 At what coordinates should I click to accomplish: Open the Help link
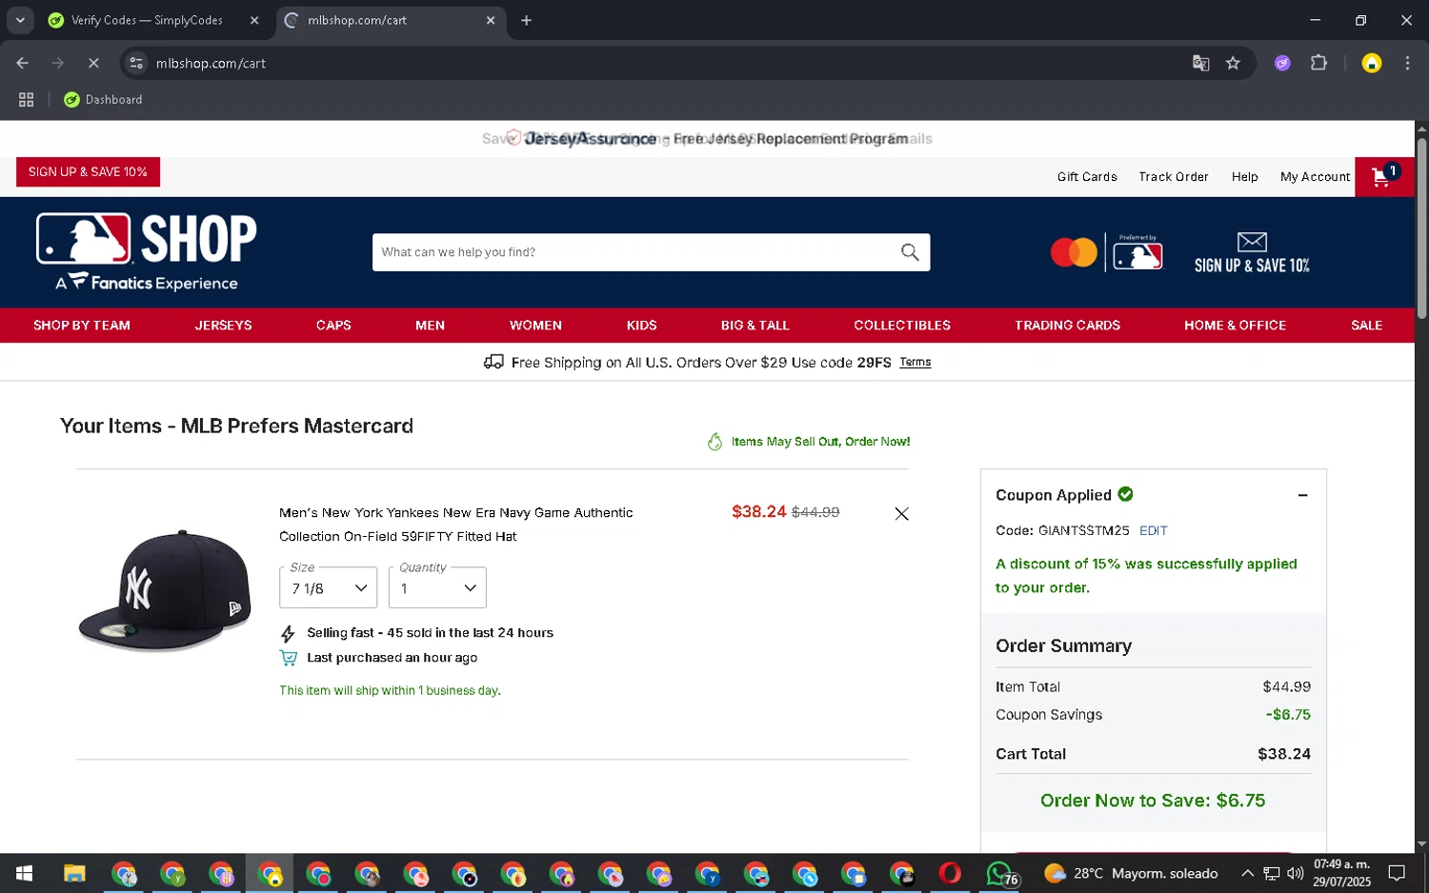[x=1244, y=177]
